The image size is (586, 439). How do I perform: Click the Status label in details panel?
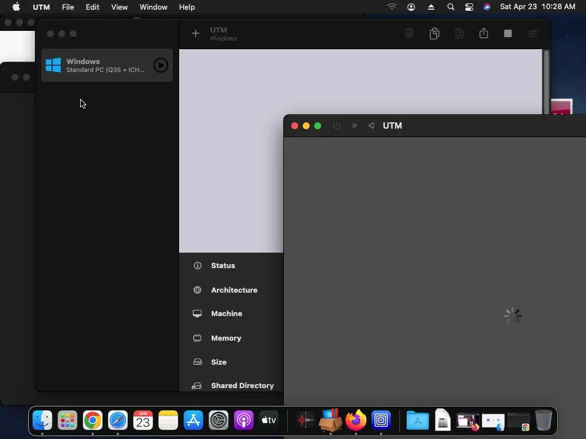(223, 265)
